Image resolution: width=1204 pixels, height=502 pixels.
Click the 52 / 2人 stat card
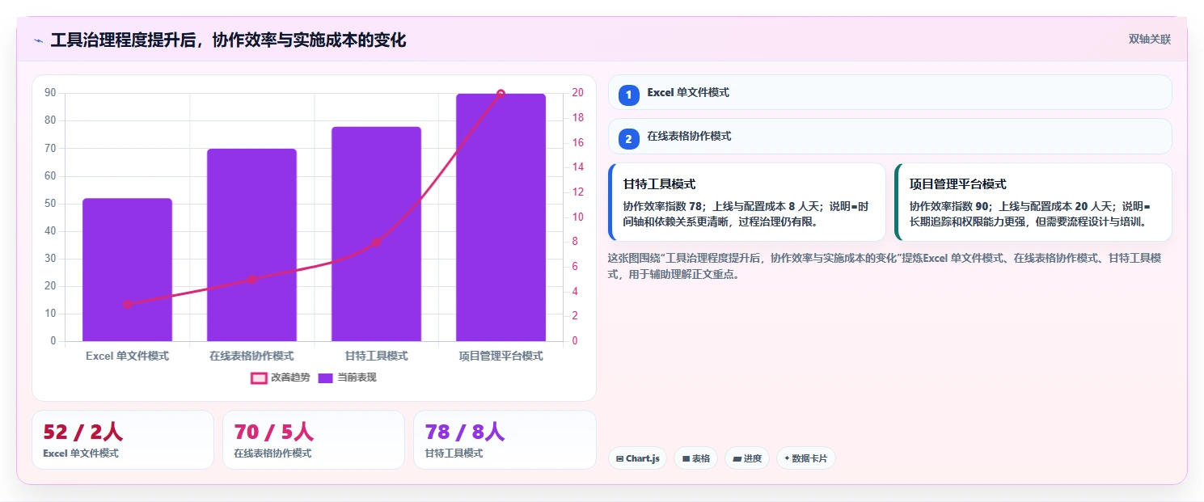click(x=123, y=440)
